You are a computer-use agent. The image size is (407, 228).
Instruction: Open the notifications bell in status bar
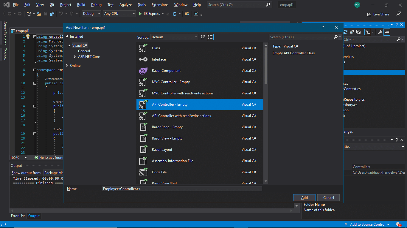[x=398, y=224]
